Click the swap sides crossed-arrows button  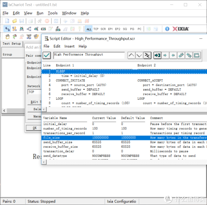click(x=147, y=55)
